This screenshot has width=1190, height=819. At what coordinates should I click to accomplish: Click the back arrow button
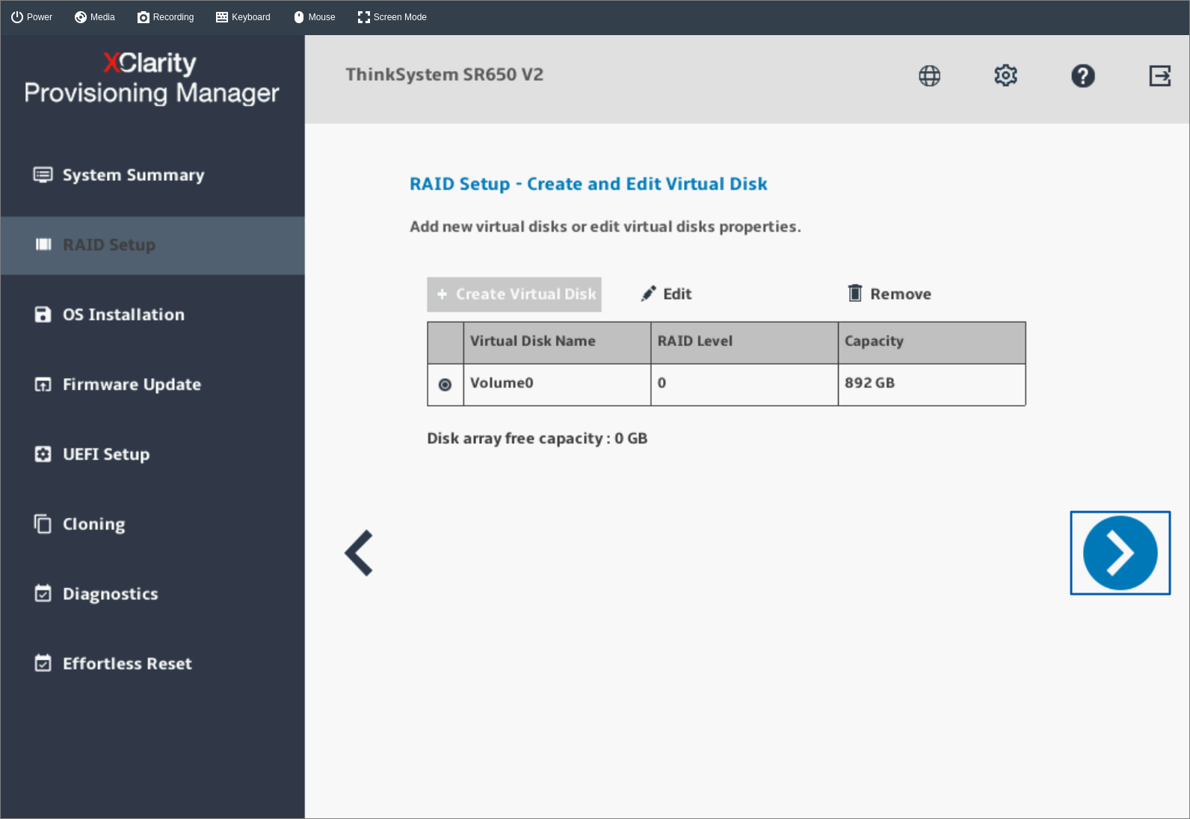(359, 553)
